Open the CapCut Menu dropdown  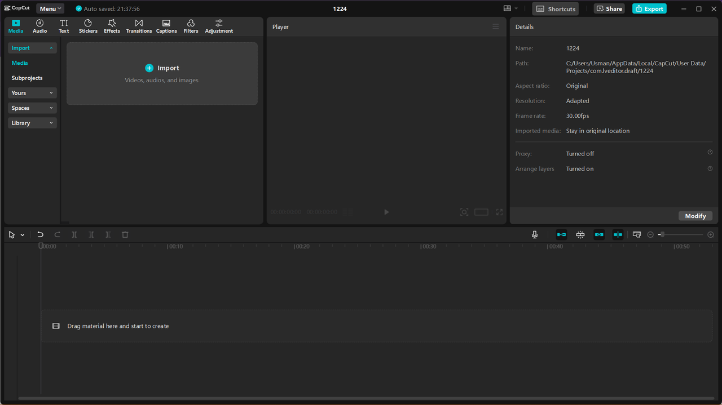(50, 9)
